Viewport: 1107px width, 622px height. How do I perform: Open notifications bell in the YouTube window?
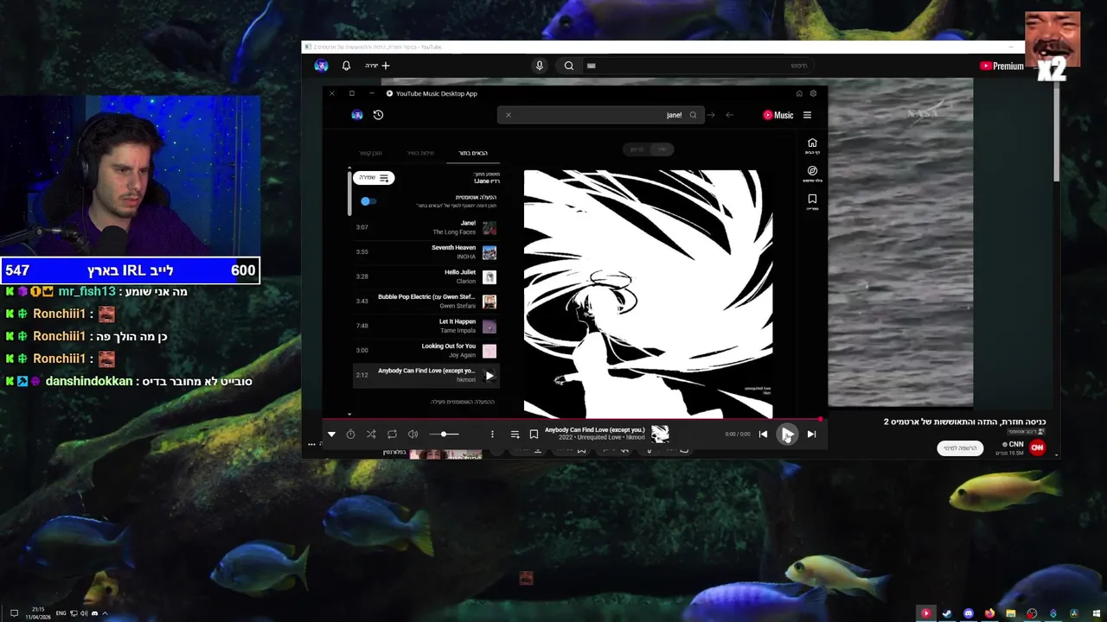346,66
